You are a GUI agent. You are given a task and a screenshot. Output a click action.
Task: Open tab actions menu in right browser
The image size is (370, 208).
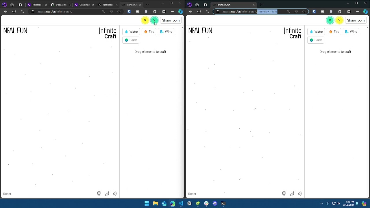[205, 5]
